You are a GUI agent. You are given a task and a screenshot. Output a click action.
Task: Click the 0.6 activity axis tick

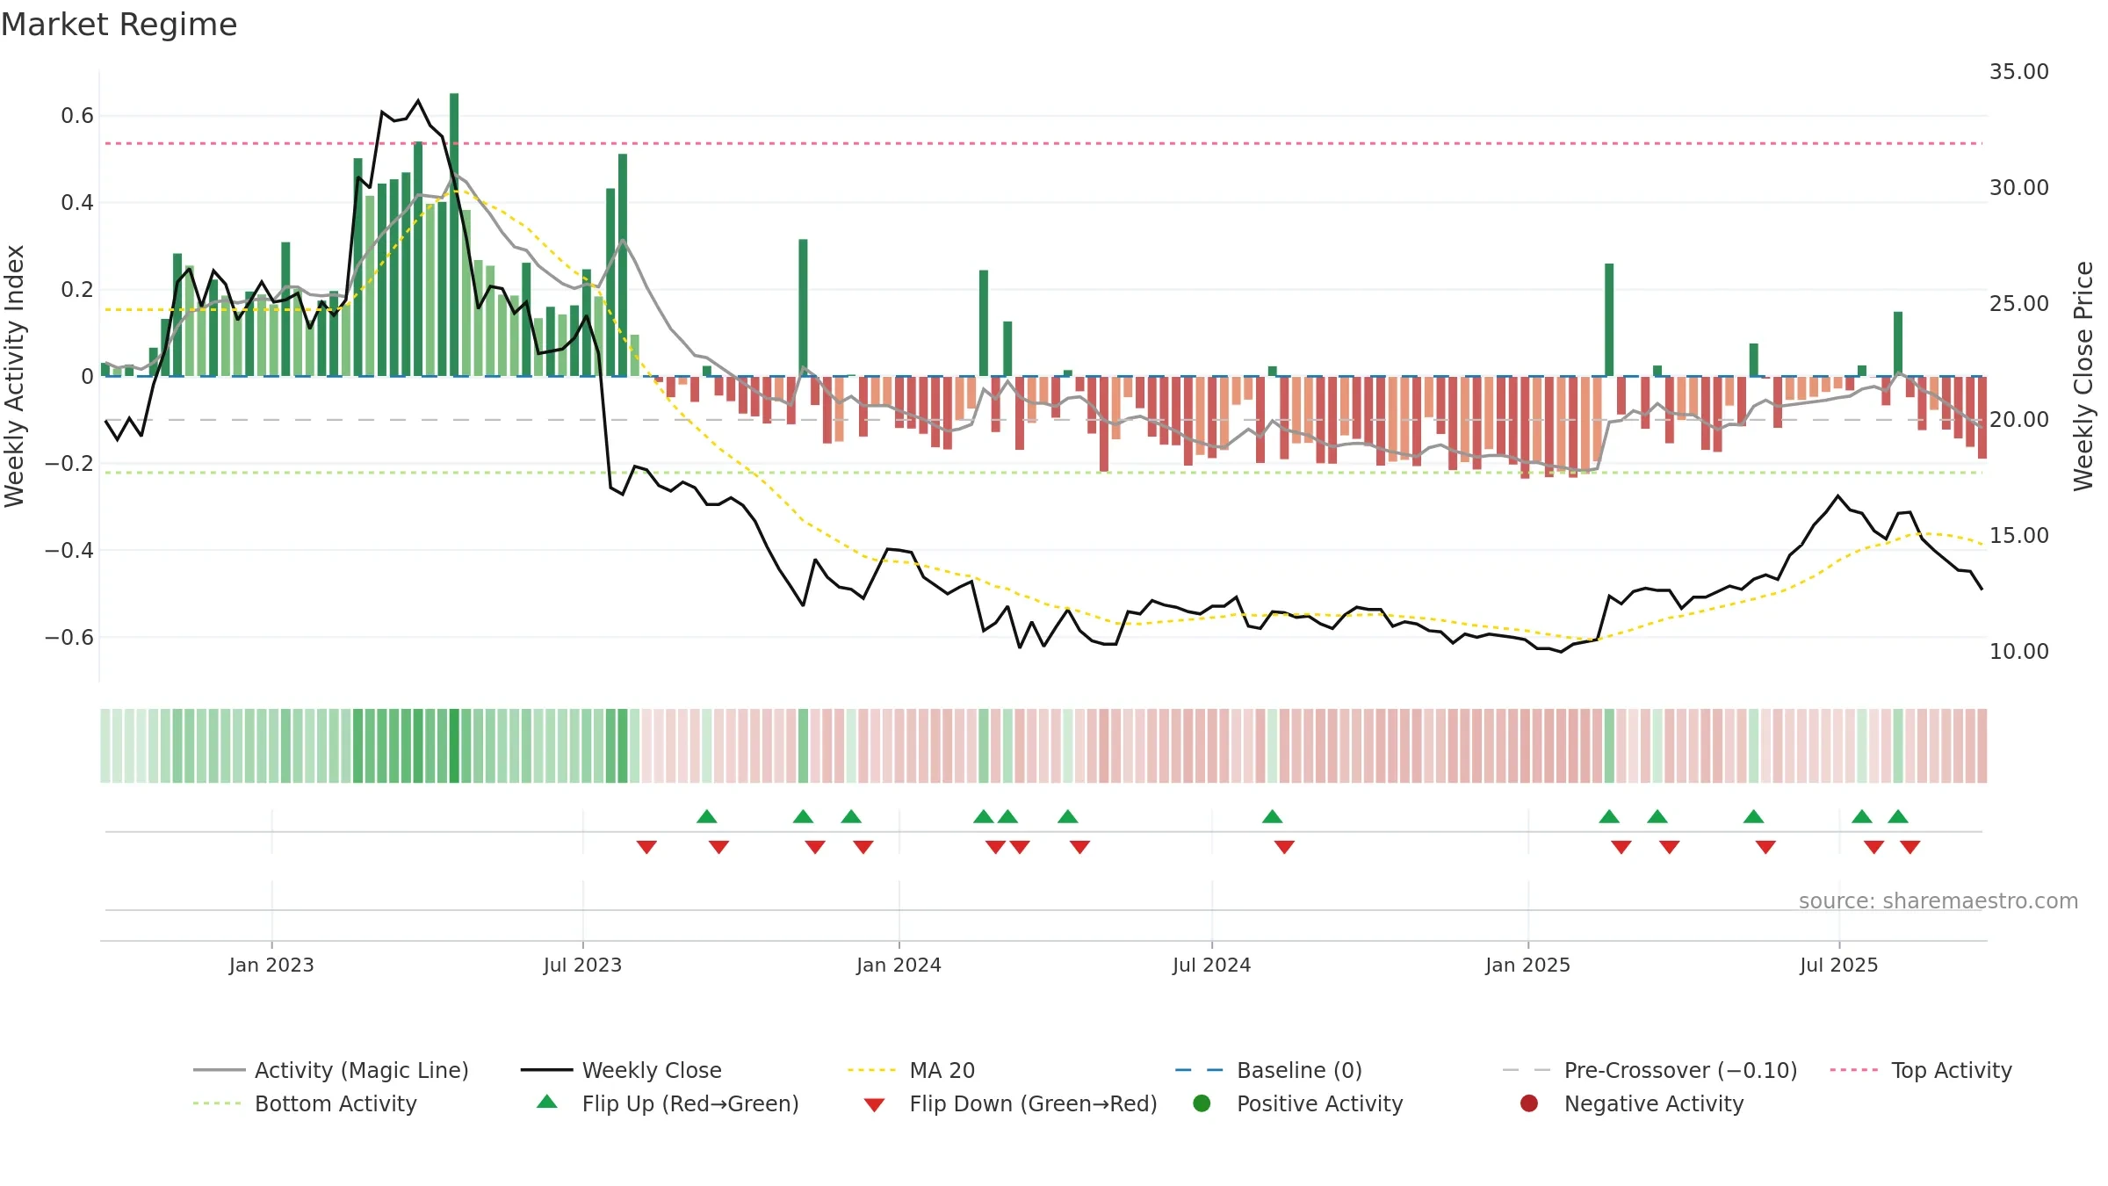point(77,116)
